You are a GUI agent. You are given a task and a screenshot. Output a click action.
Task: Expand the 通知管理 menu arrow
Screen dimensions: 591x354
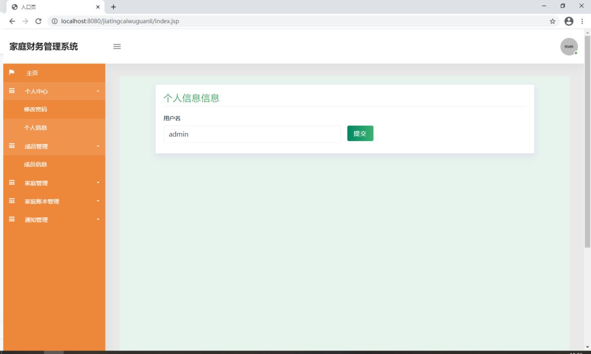98,220
